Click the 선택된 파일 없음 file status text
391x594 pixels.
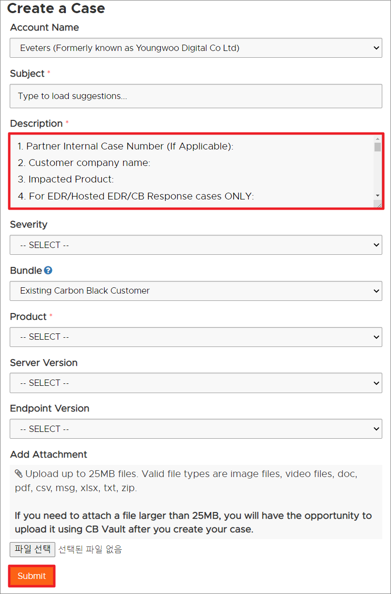(90, 549)
